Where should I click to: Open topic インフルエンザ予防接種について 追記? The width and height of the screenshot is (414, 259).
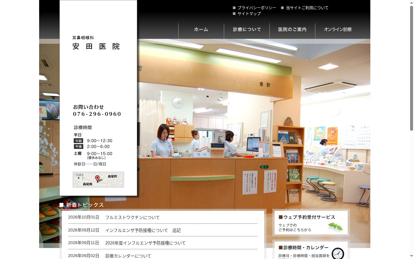[143, 231]
